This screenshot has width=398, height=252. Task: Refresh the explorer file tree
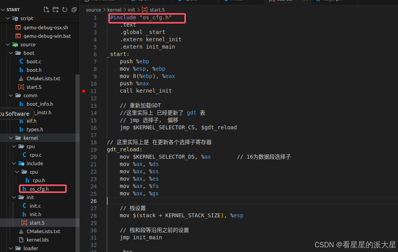[65, 8]
